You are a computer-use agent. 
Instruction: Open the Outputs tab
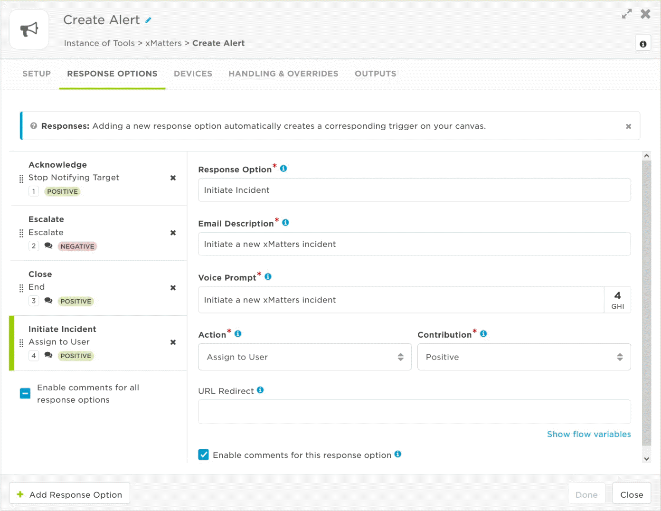375,74
